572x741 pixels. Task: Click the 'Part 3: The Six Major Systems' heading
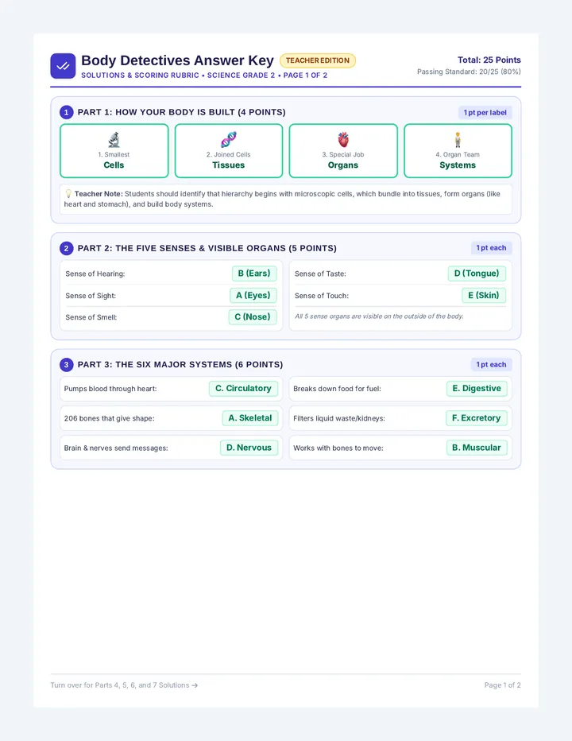tap(180, 365)
